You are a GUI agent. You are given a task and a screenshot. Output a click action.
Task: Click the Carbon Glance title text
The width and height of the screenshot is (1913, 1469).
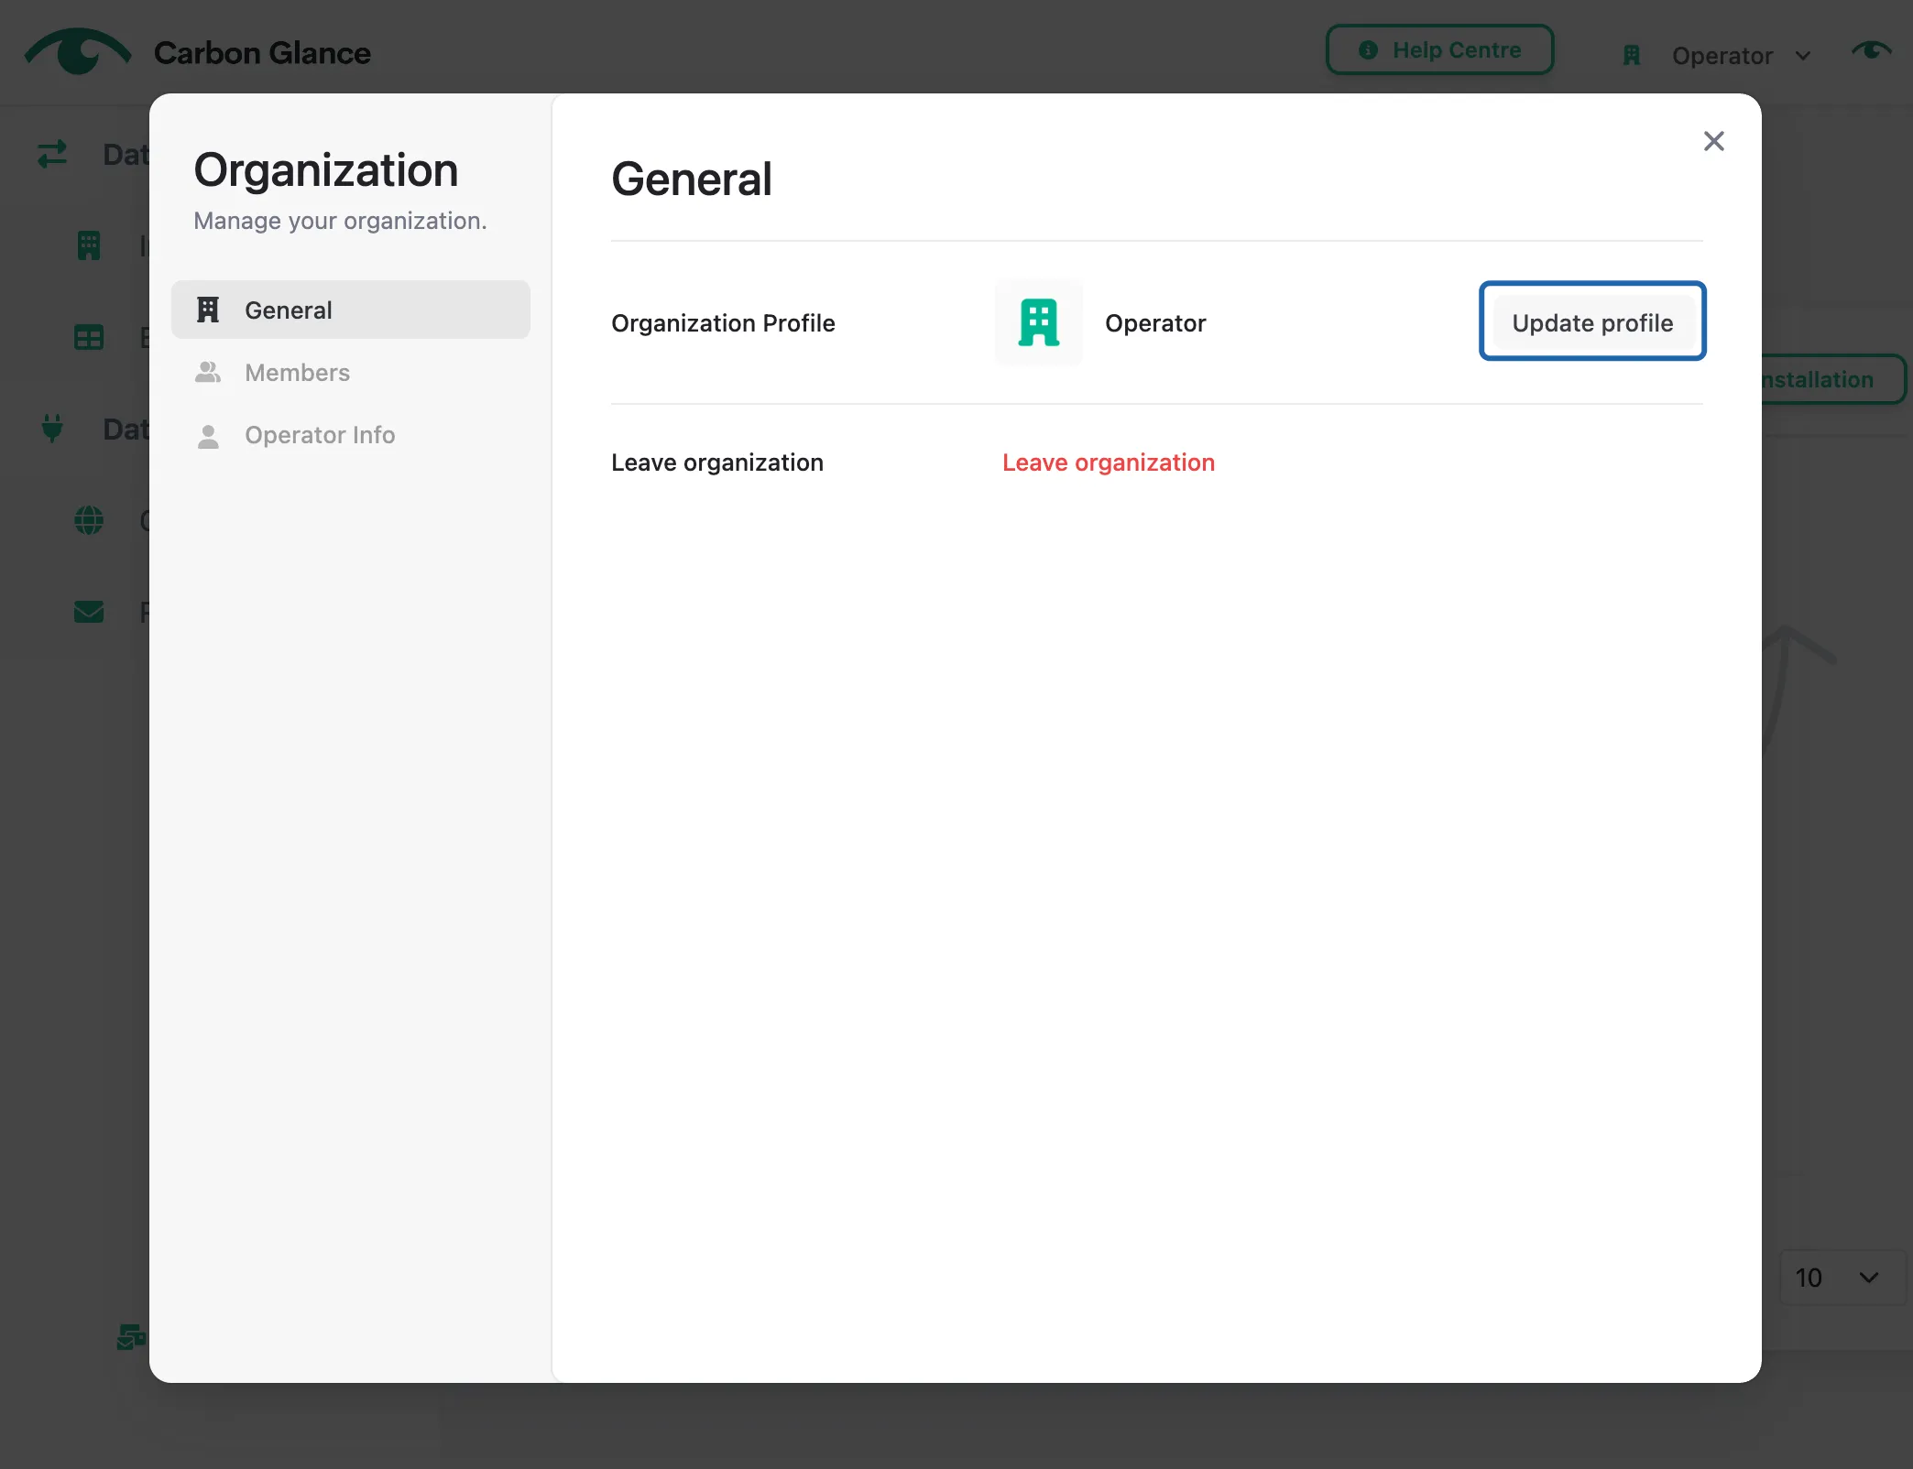point(262,52)
